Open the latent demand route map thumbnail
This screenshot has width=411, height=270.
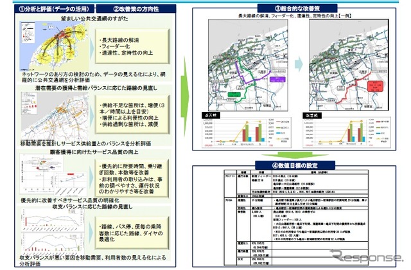pos(55,116)
